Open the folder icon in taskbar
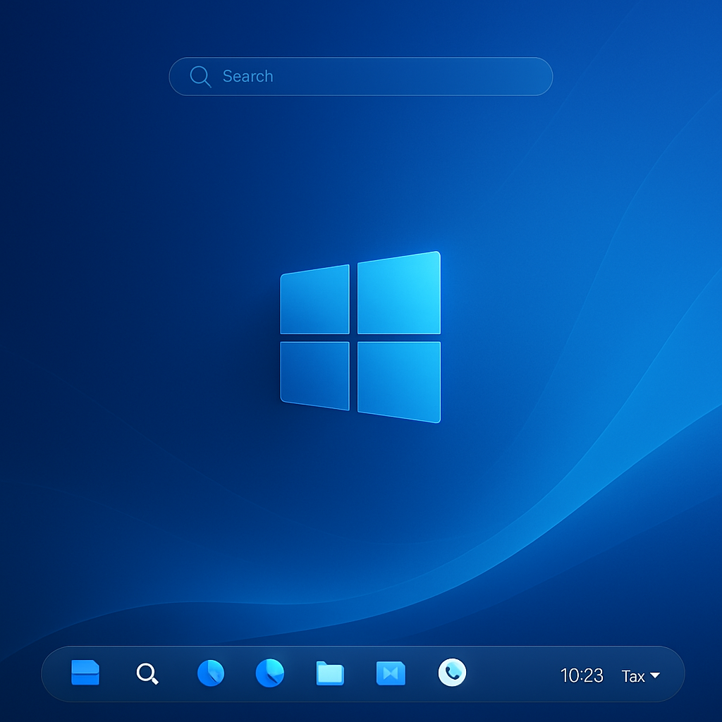 (x=330, y=673)
